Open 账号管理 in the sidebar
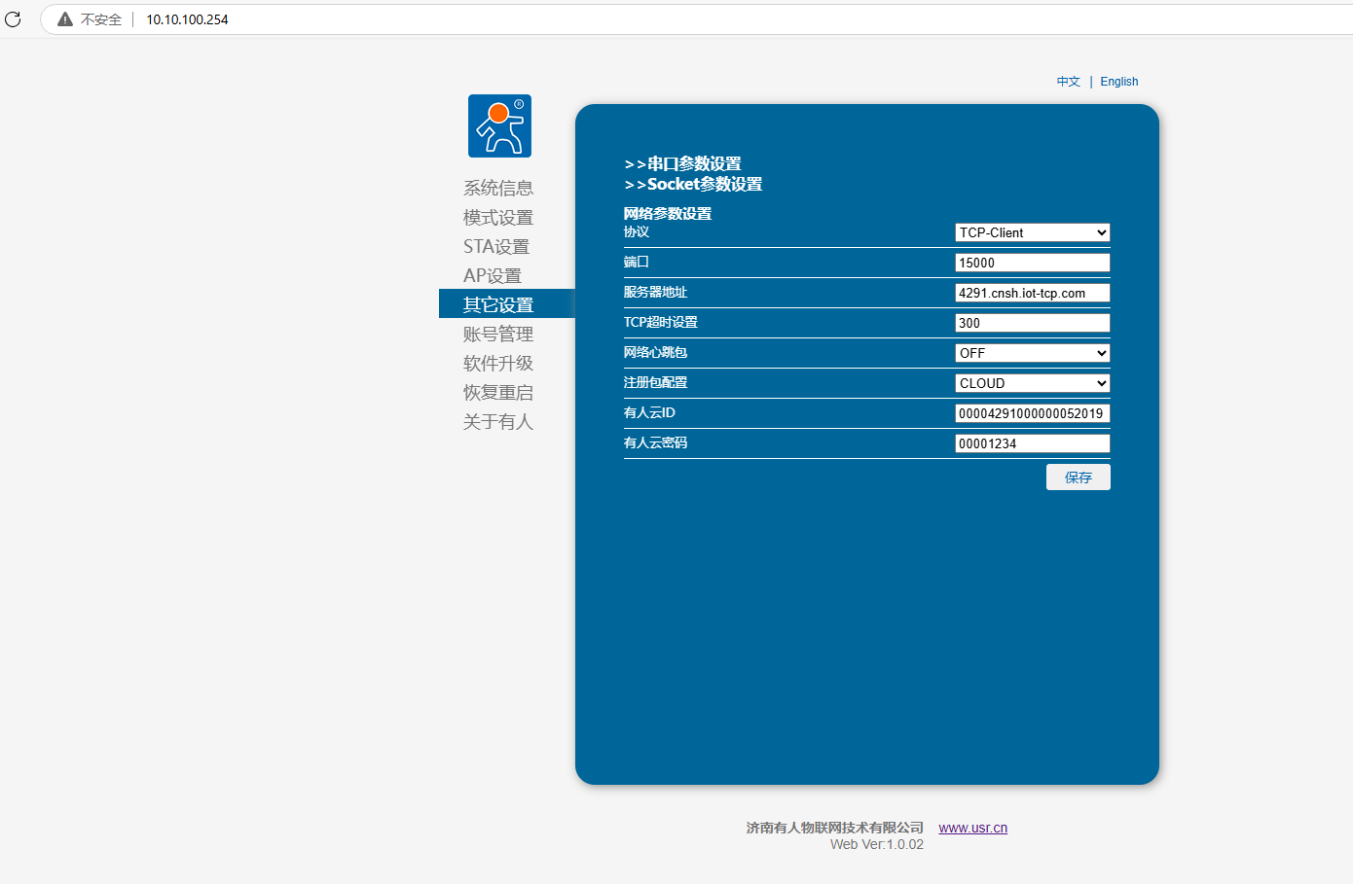 [498, 334]
